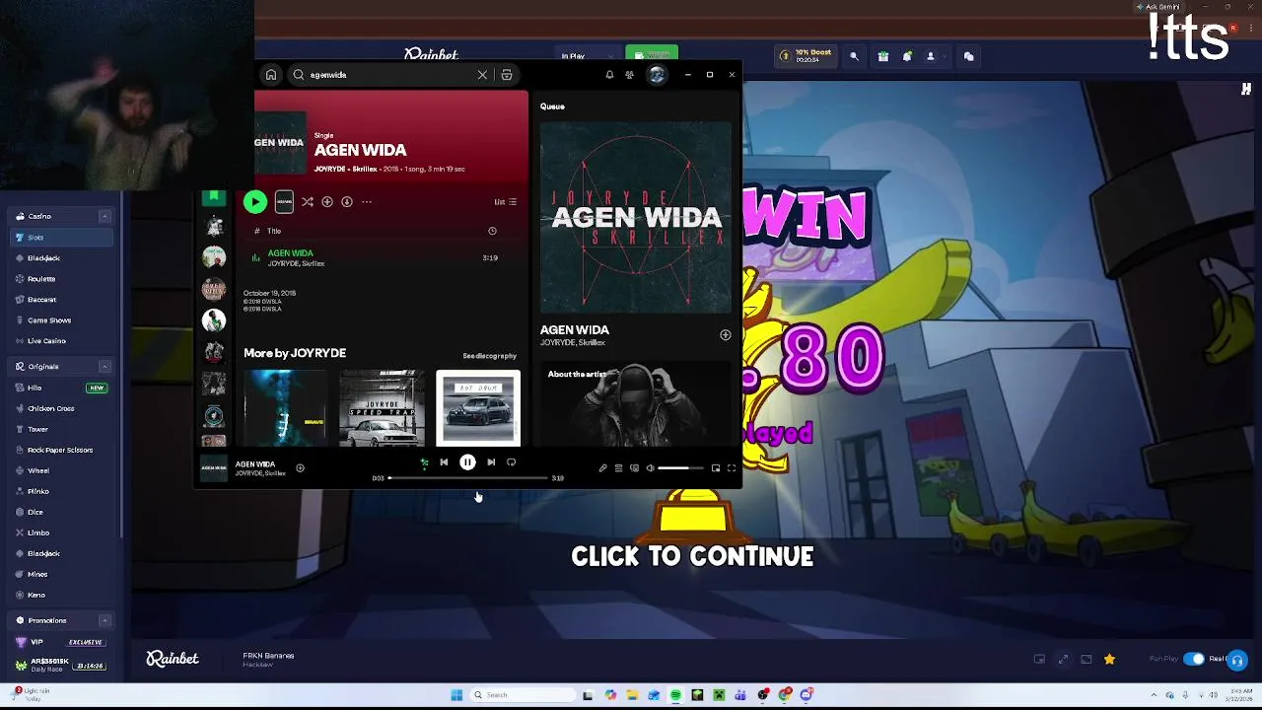This screenshot has height=710, width=1262.
Task: Mute Spotify volume speaker icon
Action: 650,468
